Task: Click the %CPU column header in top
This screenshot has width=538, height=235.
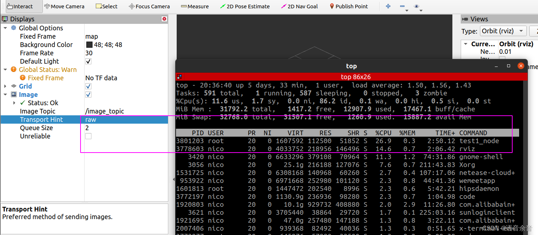Action: coord(383,133)
